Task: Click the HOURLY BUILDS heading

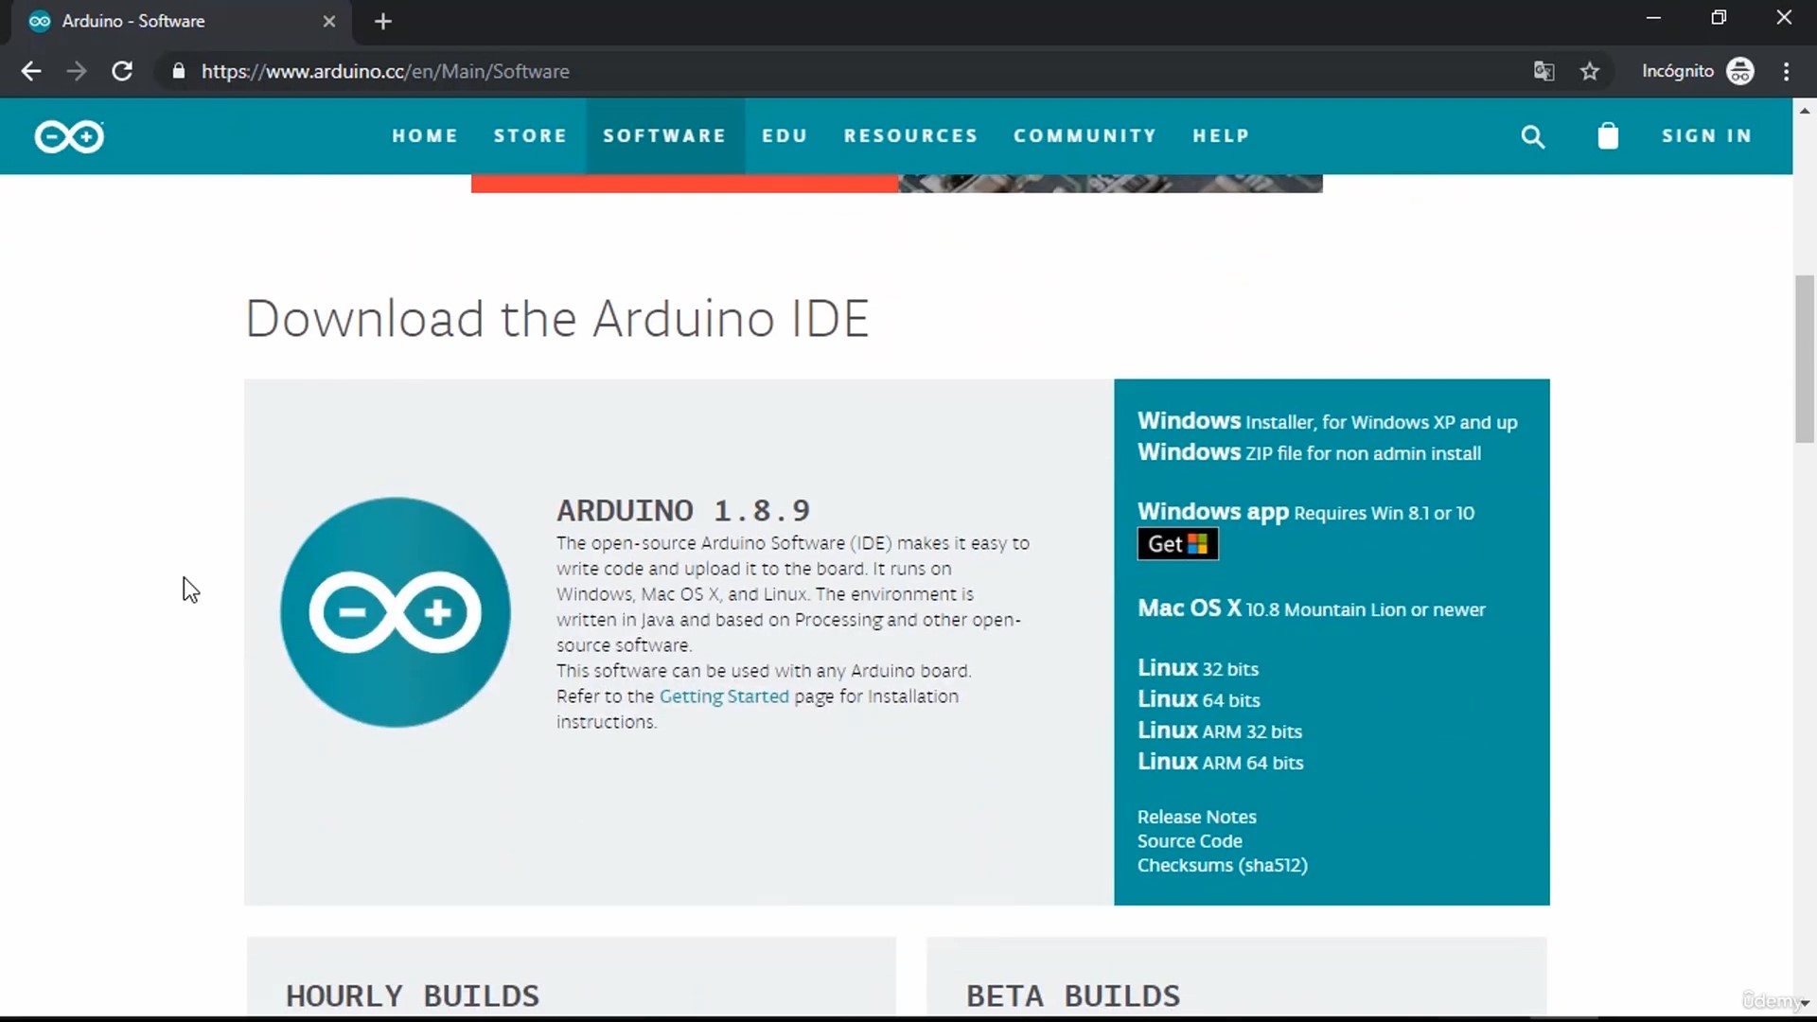Action: pos(413,996)
